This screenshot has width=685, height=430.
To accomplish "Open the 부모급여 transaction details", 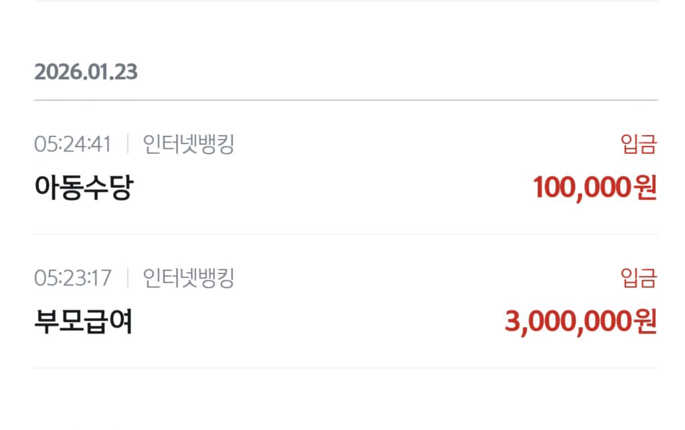I will 84,322.
